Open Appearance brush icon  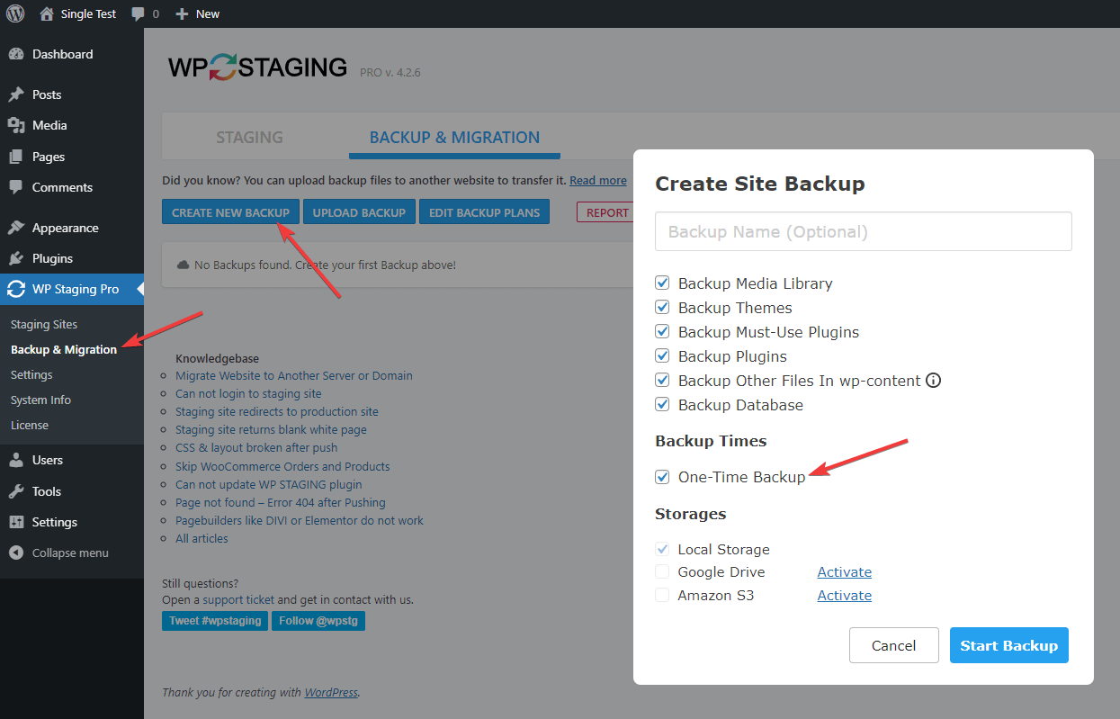click(16, 228)
